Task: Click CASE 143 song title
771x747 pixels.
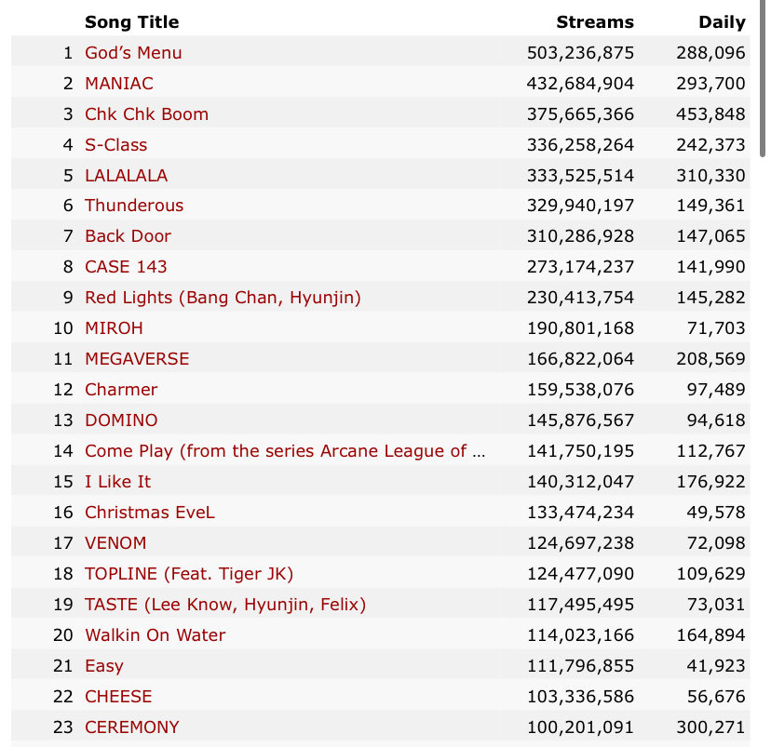Action: point(126,267)
